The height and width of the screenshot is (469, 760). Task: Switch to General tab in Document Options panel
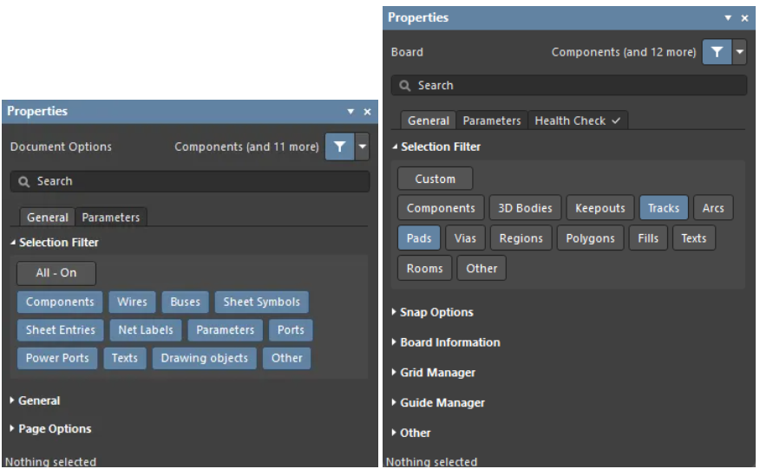coord(48,218)
